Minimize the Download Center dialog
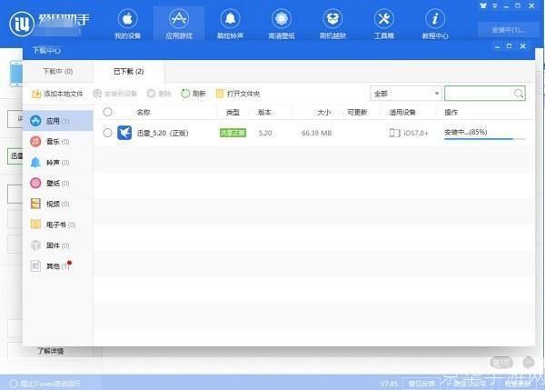545x390 pixels. (498, 46)
